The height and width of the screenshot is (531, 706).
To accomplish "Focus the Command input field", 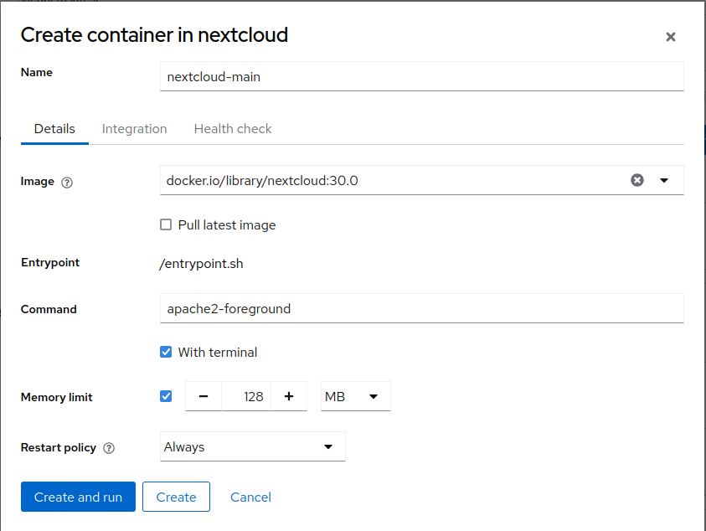I will [421, 308].
